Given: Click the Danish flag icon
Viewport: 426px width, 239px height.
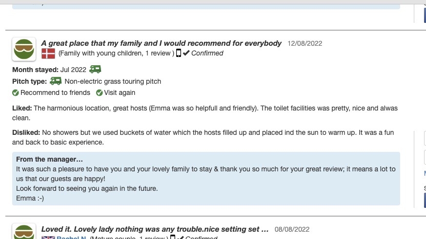Looking at the screenshot, I should coord(48,54).
